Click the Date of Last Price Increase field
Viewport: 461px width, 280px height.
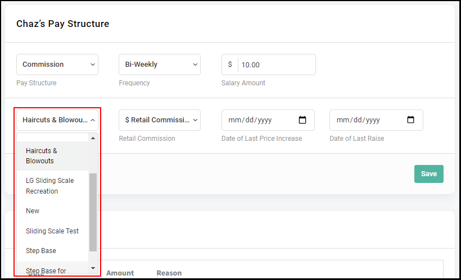pos(268,120)
